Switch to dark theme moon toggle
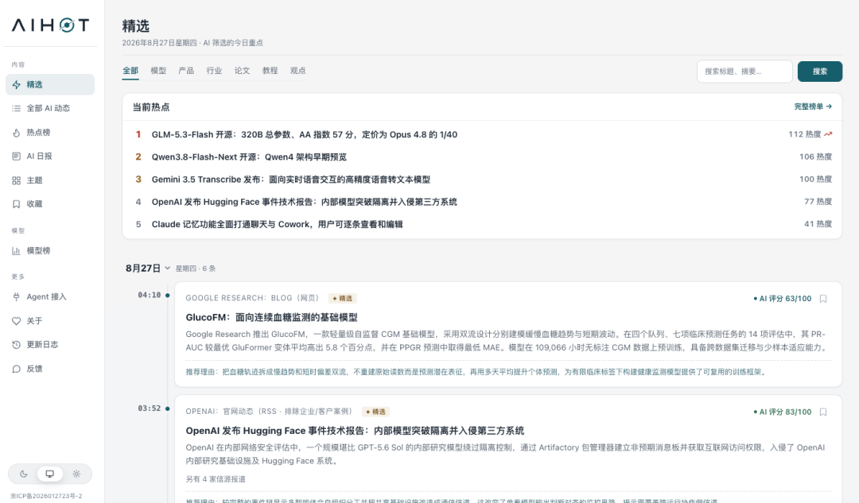 click(x=24, y=474)
